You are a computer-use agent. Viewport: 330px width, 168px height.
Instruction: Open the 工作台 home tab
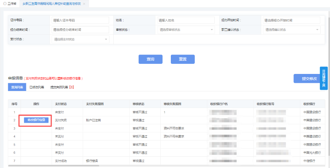10,4
